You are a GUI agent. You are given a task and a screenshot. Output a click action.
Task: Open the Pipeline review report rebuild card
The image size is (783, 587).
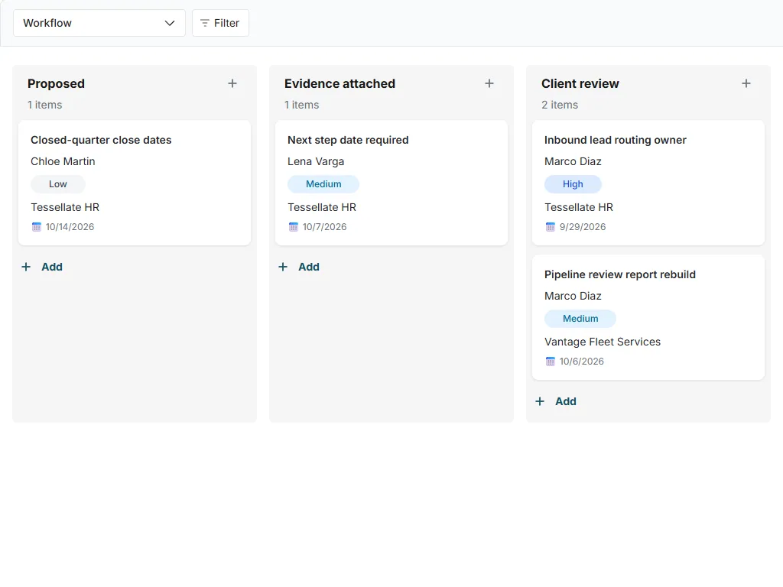tap(648, 317)
